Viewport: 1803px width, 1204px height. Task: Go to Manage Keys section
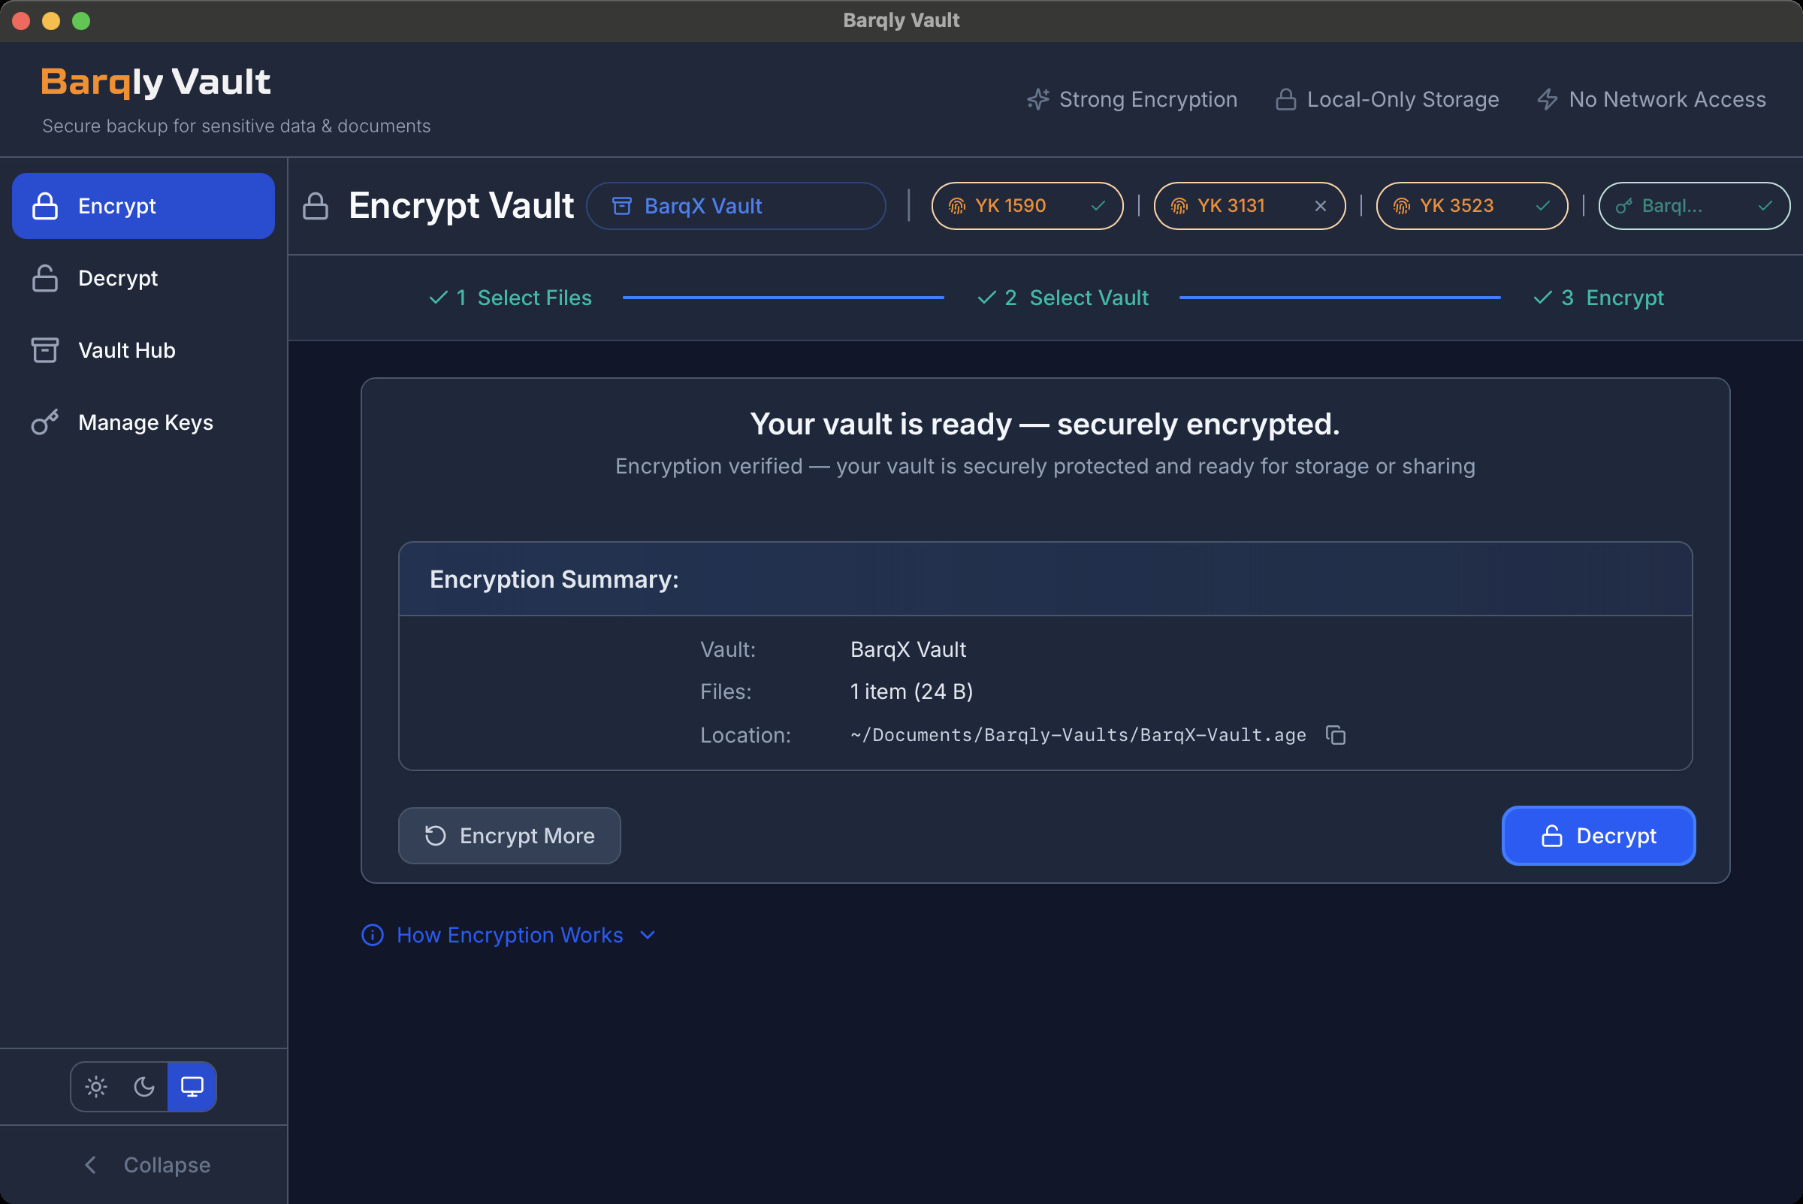(145, 422)
